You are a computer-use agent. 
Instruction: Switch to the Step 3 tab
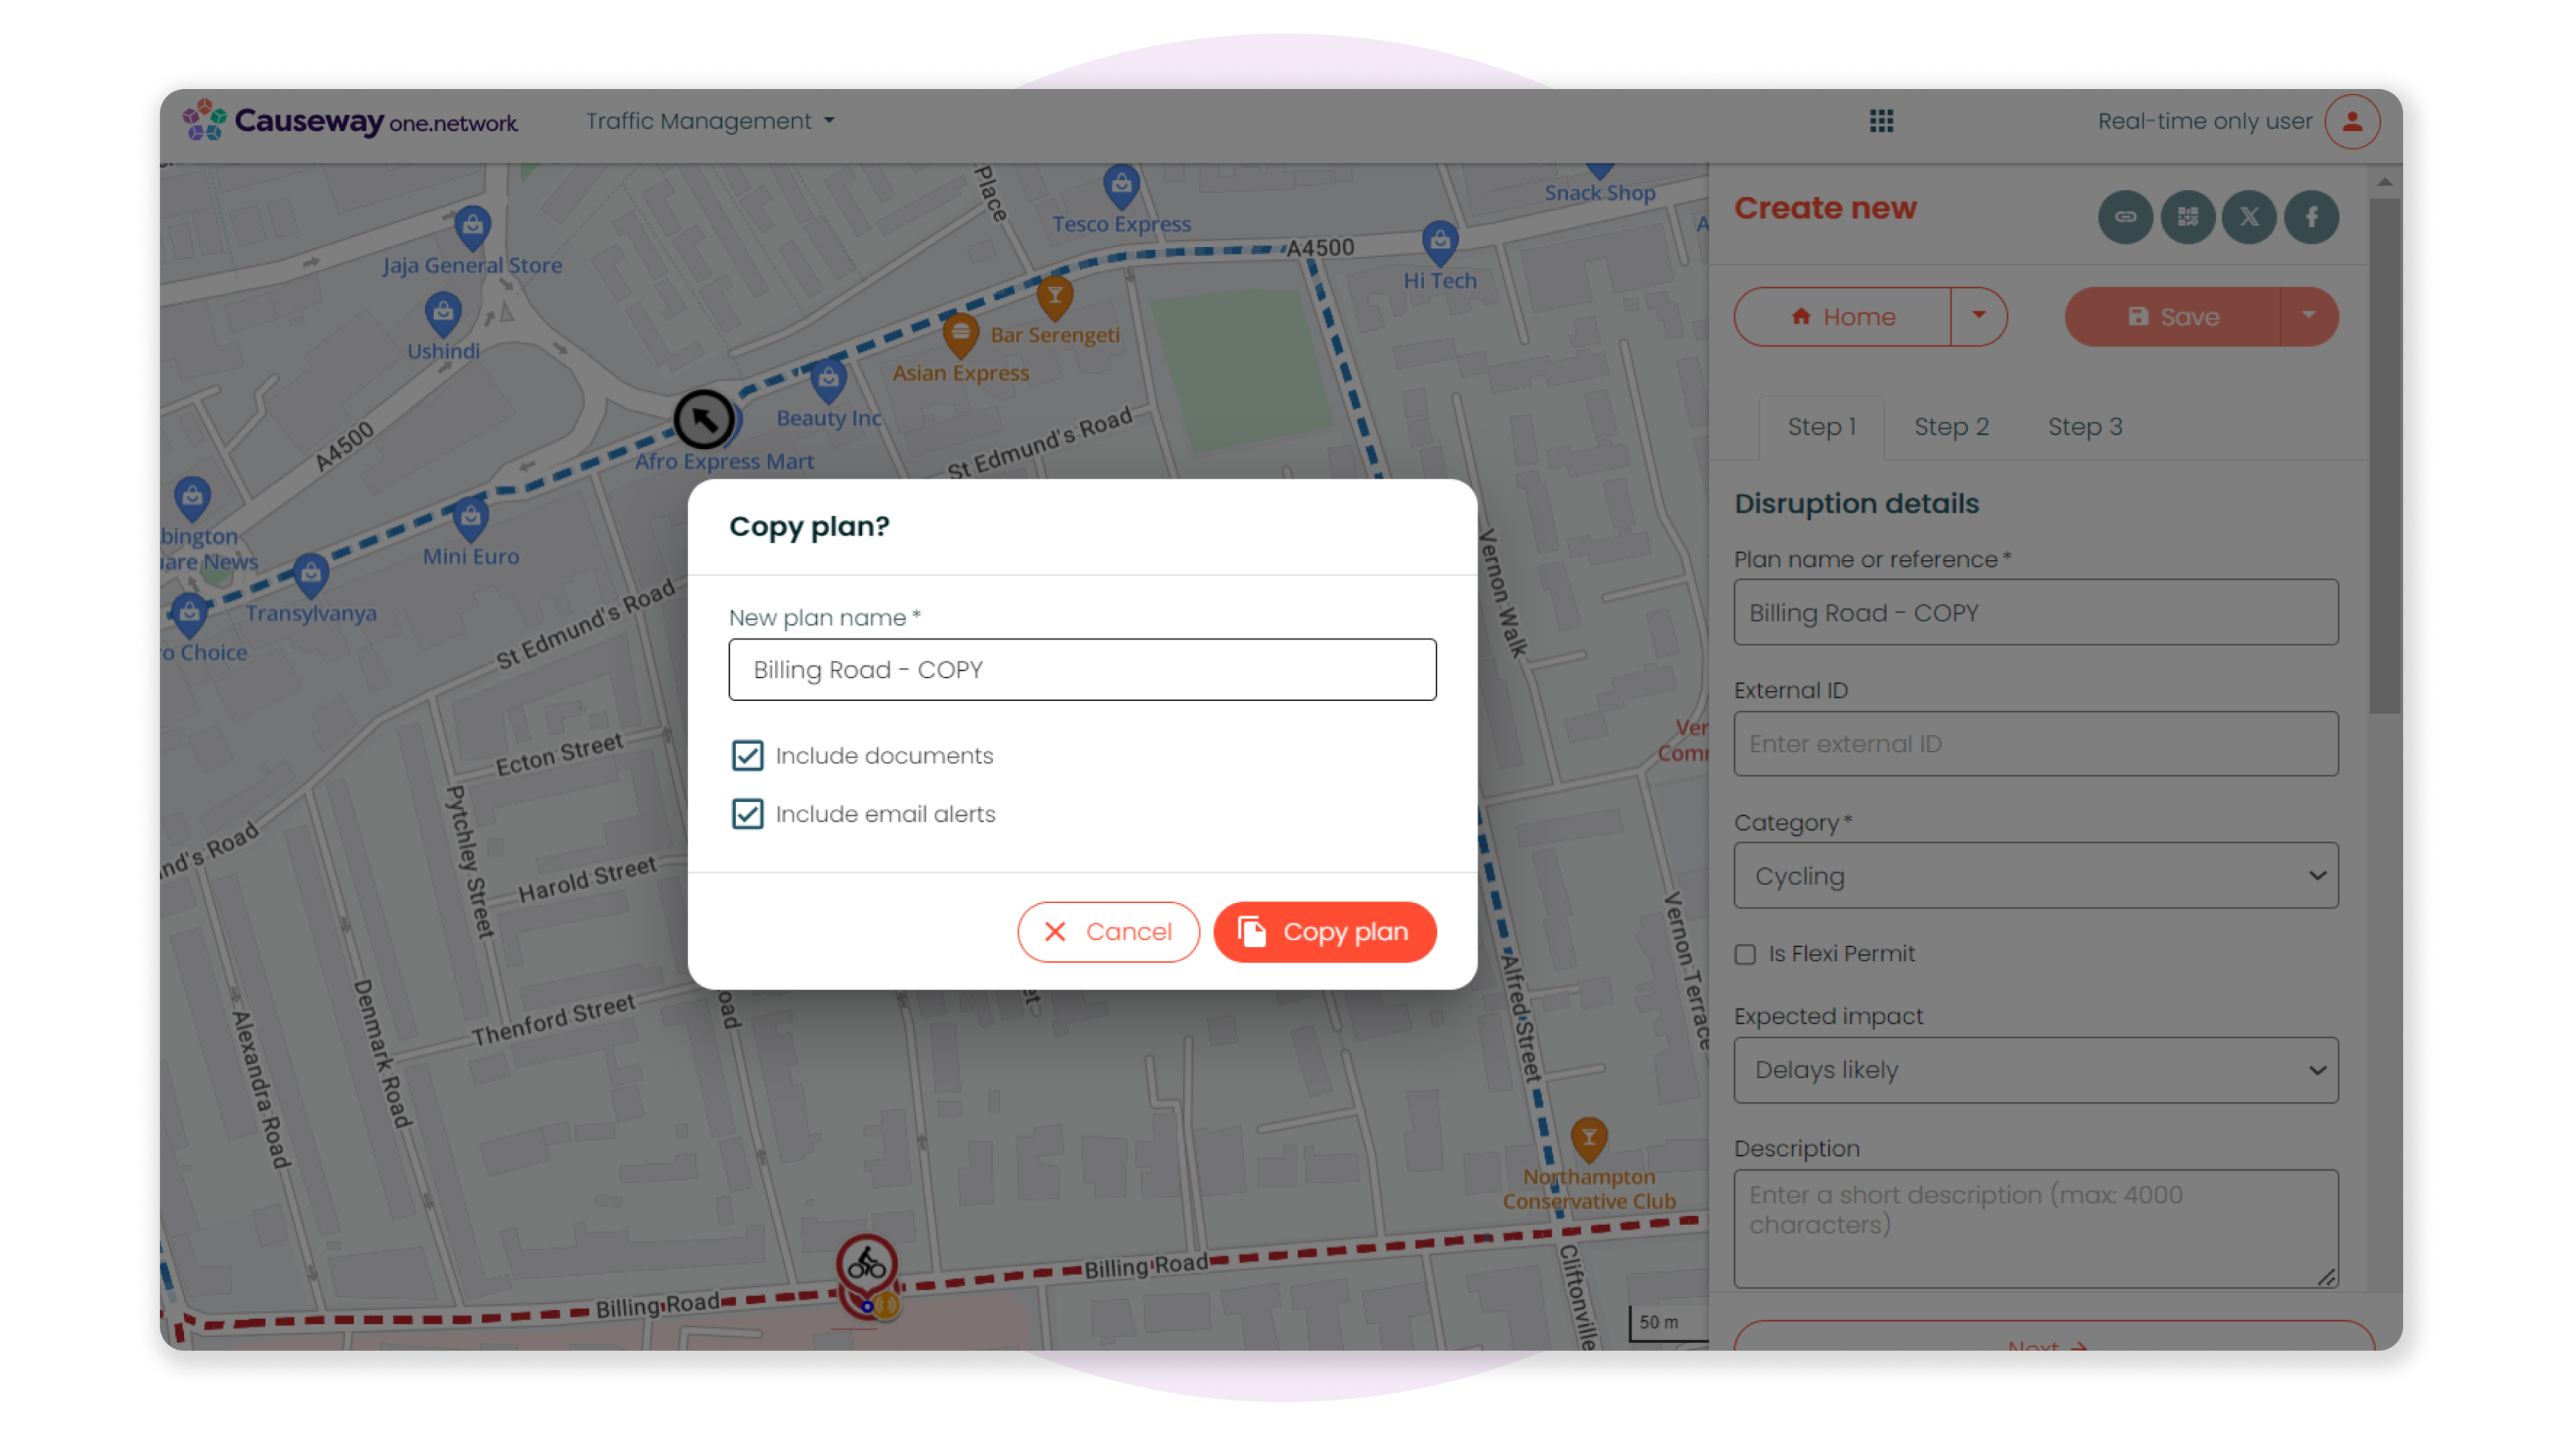2084,427
